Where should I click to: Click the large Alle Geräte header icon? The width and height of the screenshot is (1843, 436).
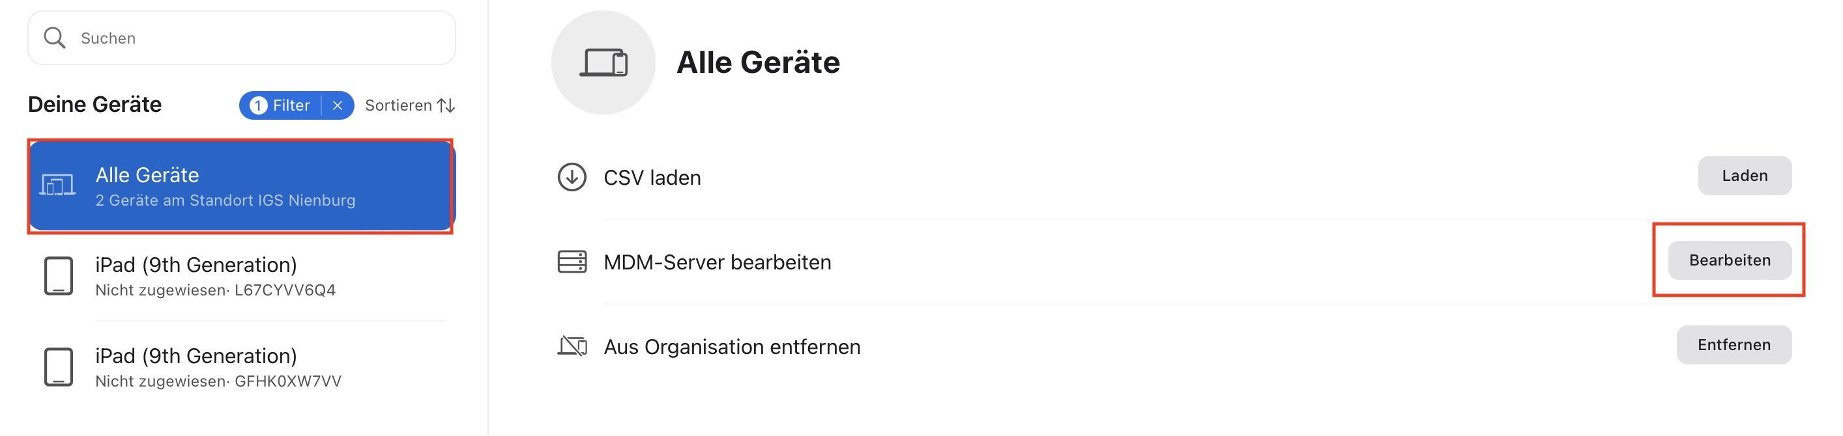[x=603, y=63]
